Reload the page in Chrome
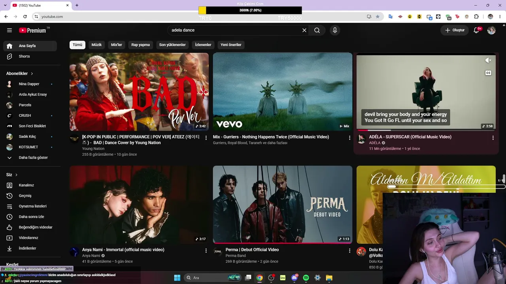Screen dimensions: 506x284 [x=25, y=17]
